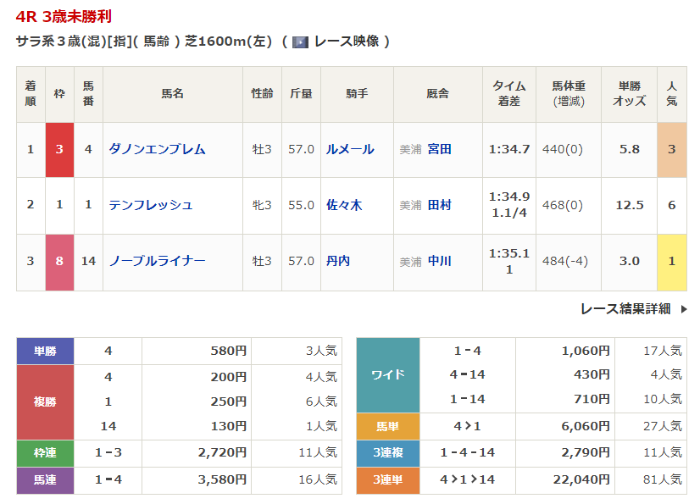The width and height of the screenshot is (700, 504).
Task: Open horse ダノンエンブレム profile
Action: pos(157,149)
